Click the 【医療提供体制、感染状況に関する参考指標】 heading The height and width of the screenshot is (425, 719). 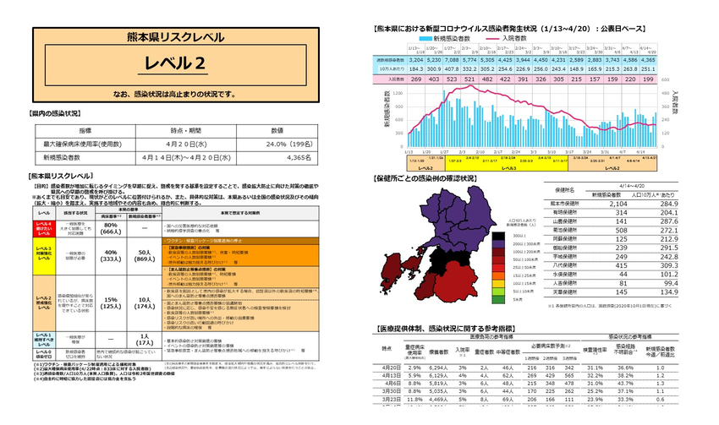pyautogui.click(x=445, y=329)
